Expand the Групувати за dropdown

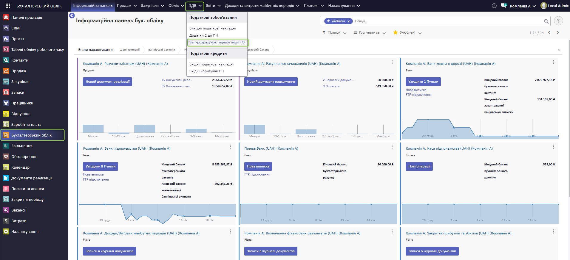370,32
